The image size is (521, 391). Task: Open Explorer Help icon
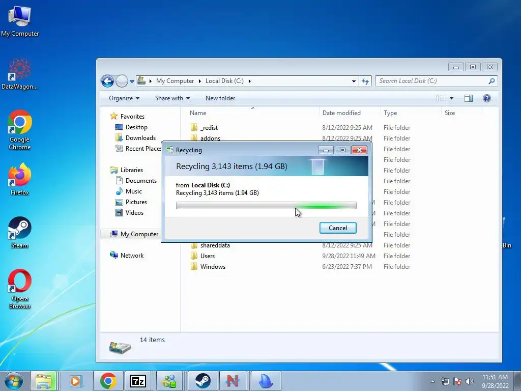[487, 98]
